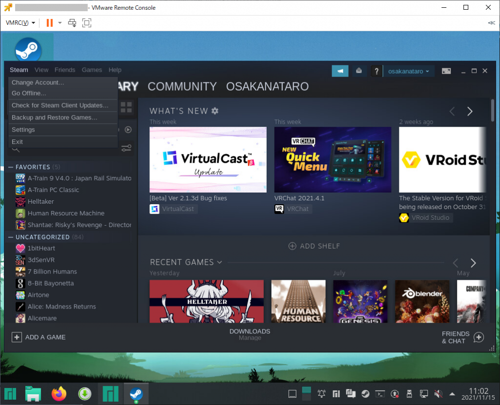Open the osakanataro account dropdown

point(408,71)
